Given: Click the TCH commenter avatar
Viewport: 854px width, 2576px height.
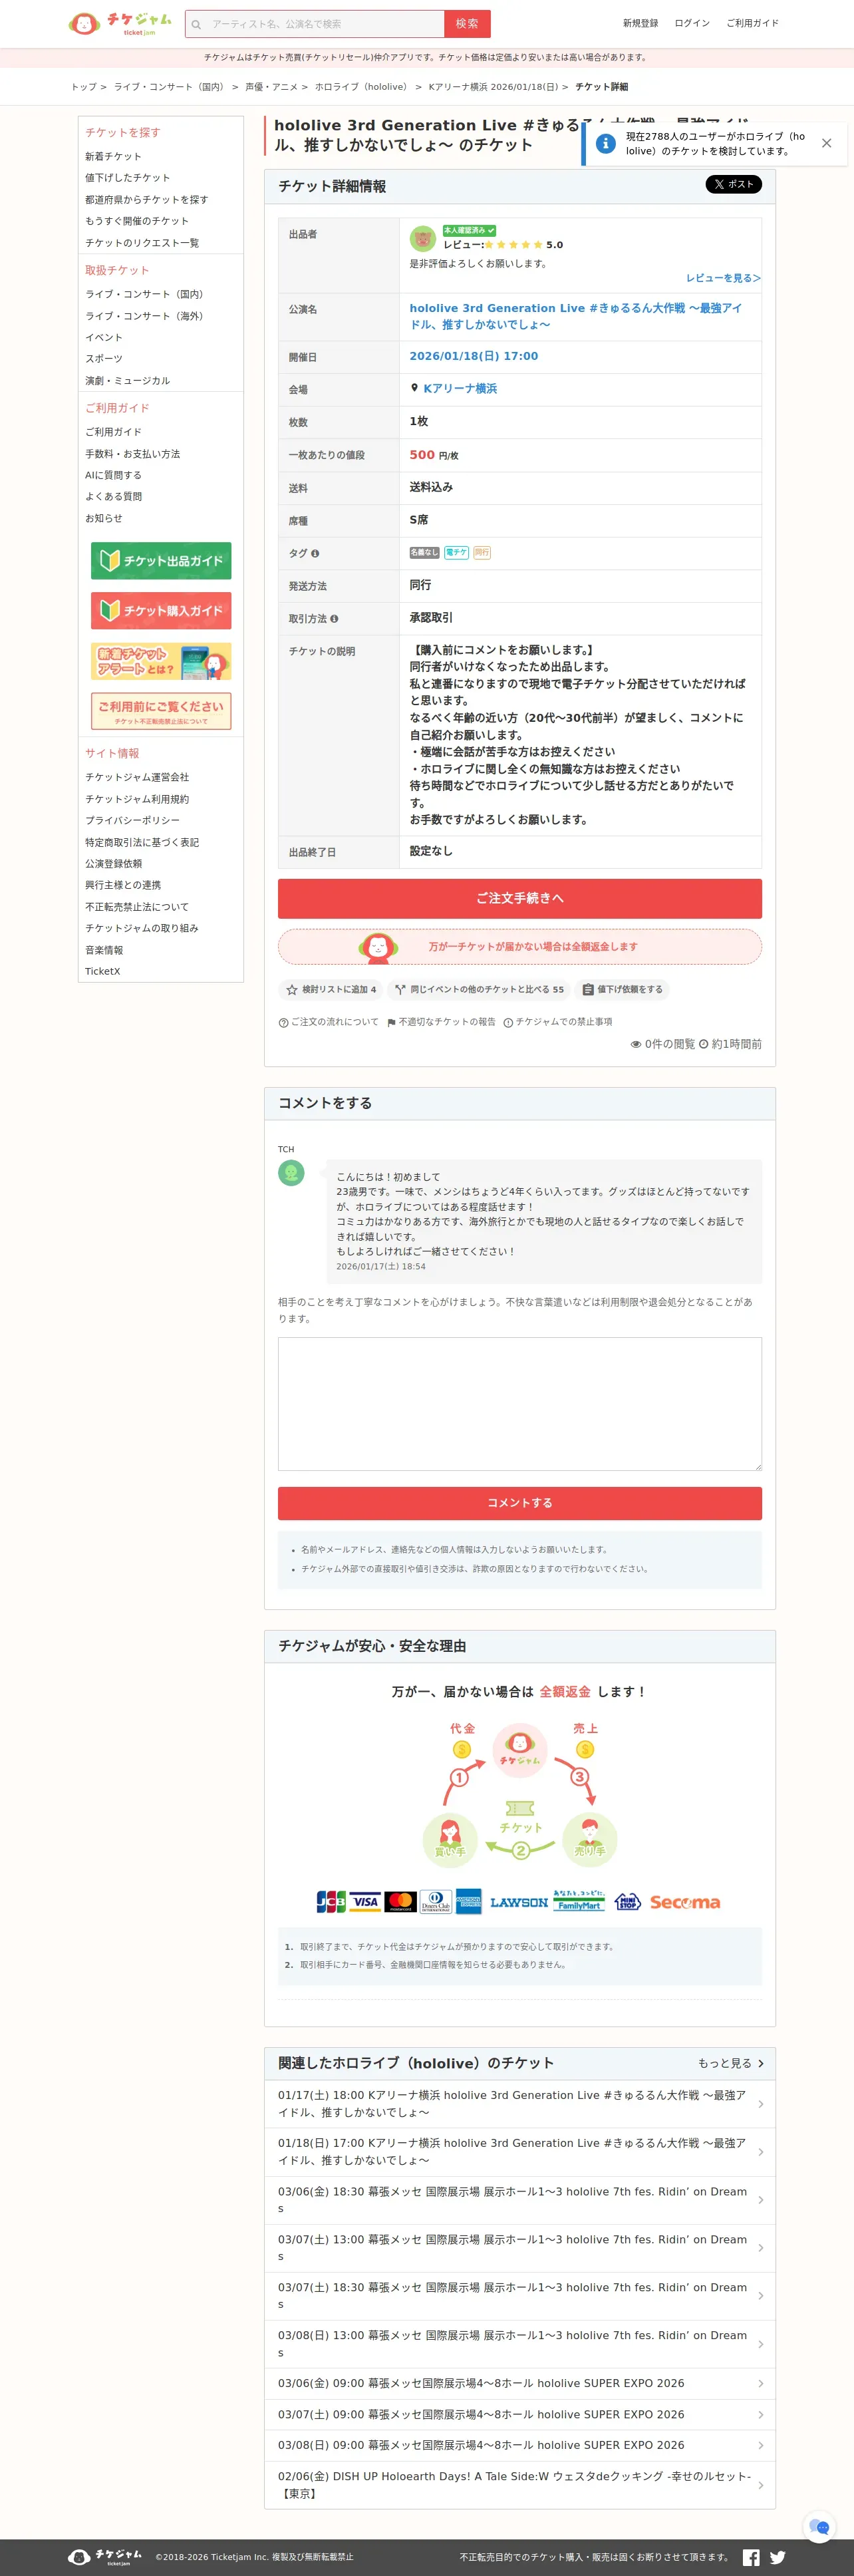Looking at the screenshot, I should [x=291, y=1173].
